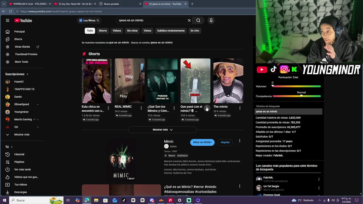The width and height of the screenshot is (363, 204).
Task: Open TikTok from Windows taskbar
Action: [124, 200]
